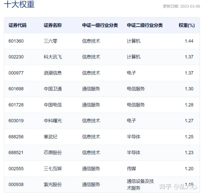Screen dimensions: 202x195
Task: Click 信息技术 in the 科大讯飞 row
Action: (91, 57)
